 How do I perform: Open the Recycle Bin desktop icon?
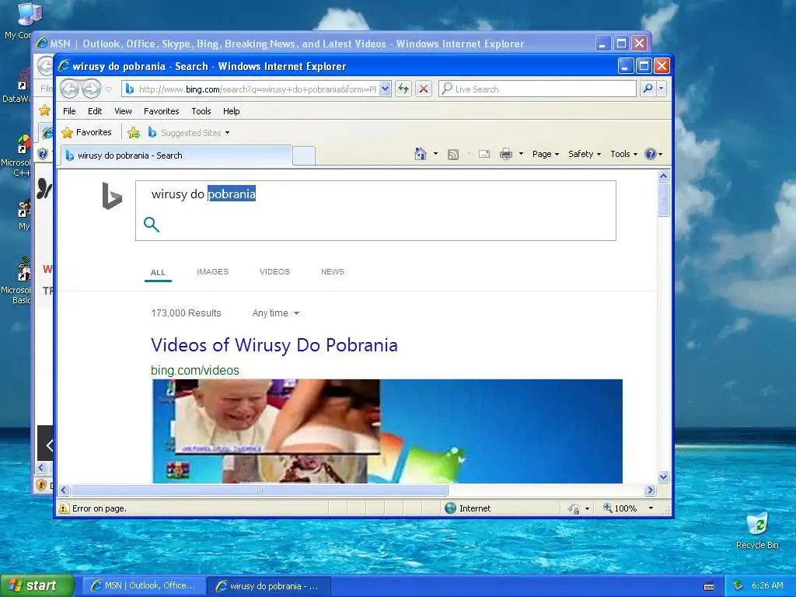click(757, 530)
